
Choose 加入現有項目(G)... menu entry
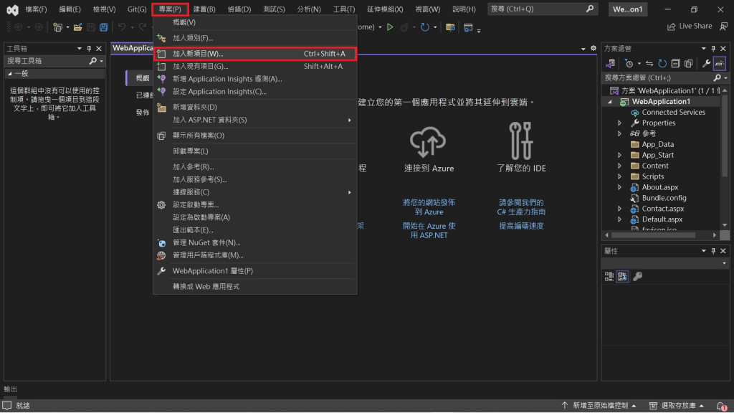(255, 67)
